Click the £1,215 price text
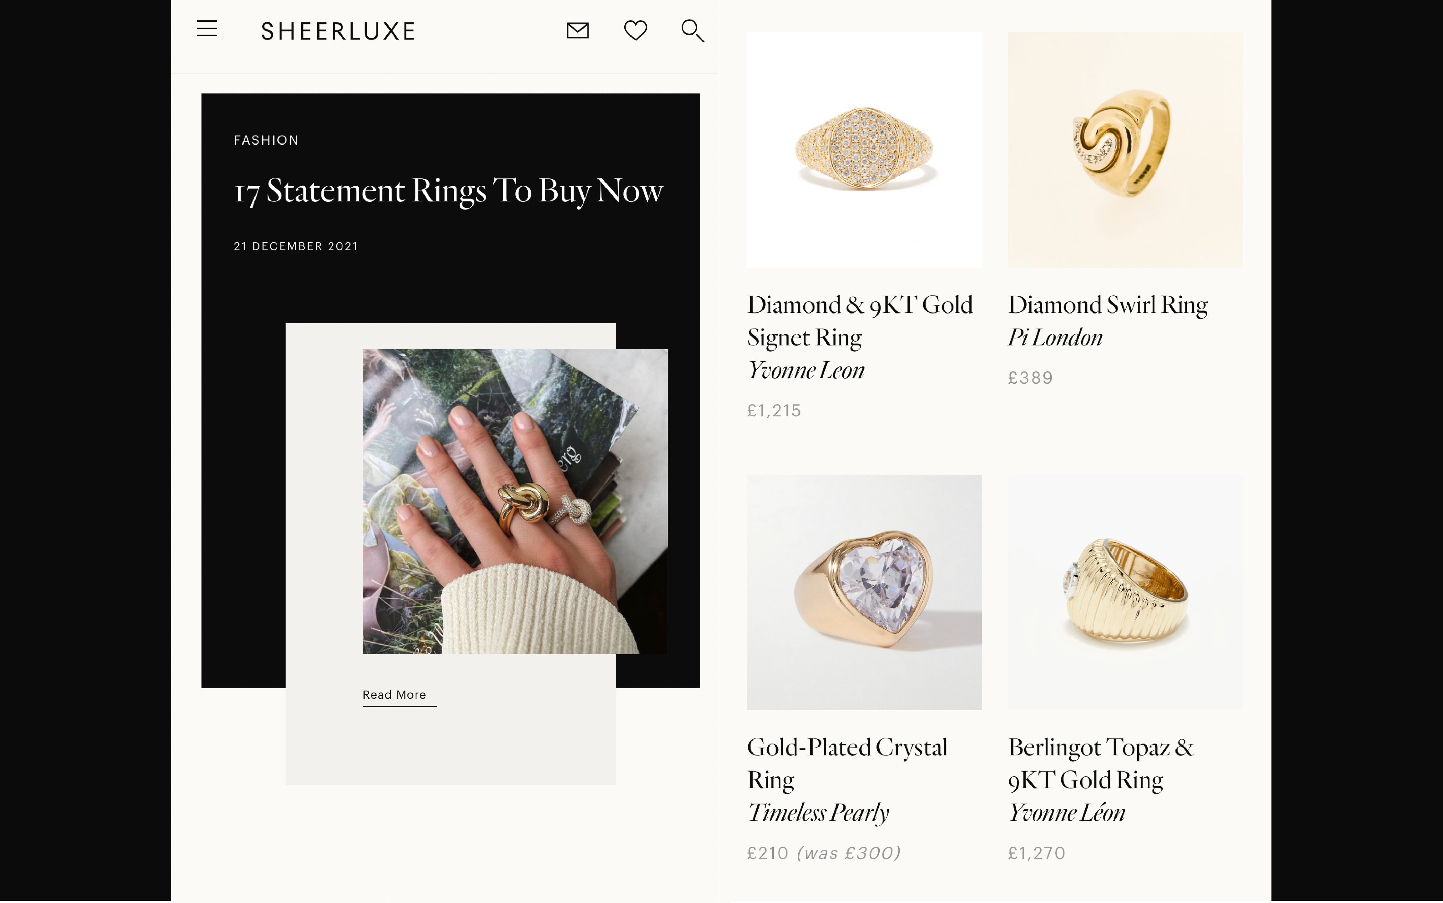Viewport: 1443px width, 903px height. click(x=774, y=411)
